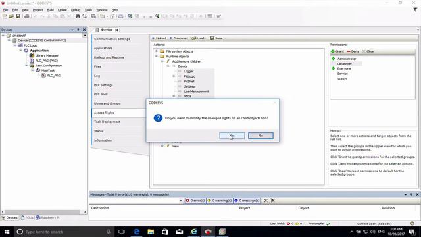The image size is (421, 237).
Task: Click the Windows Start button
Action: coord(7,232)
